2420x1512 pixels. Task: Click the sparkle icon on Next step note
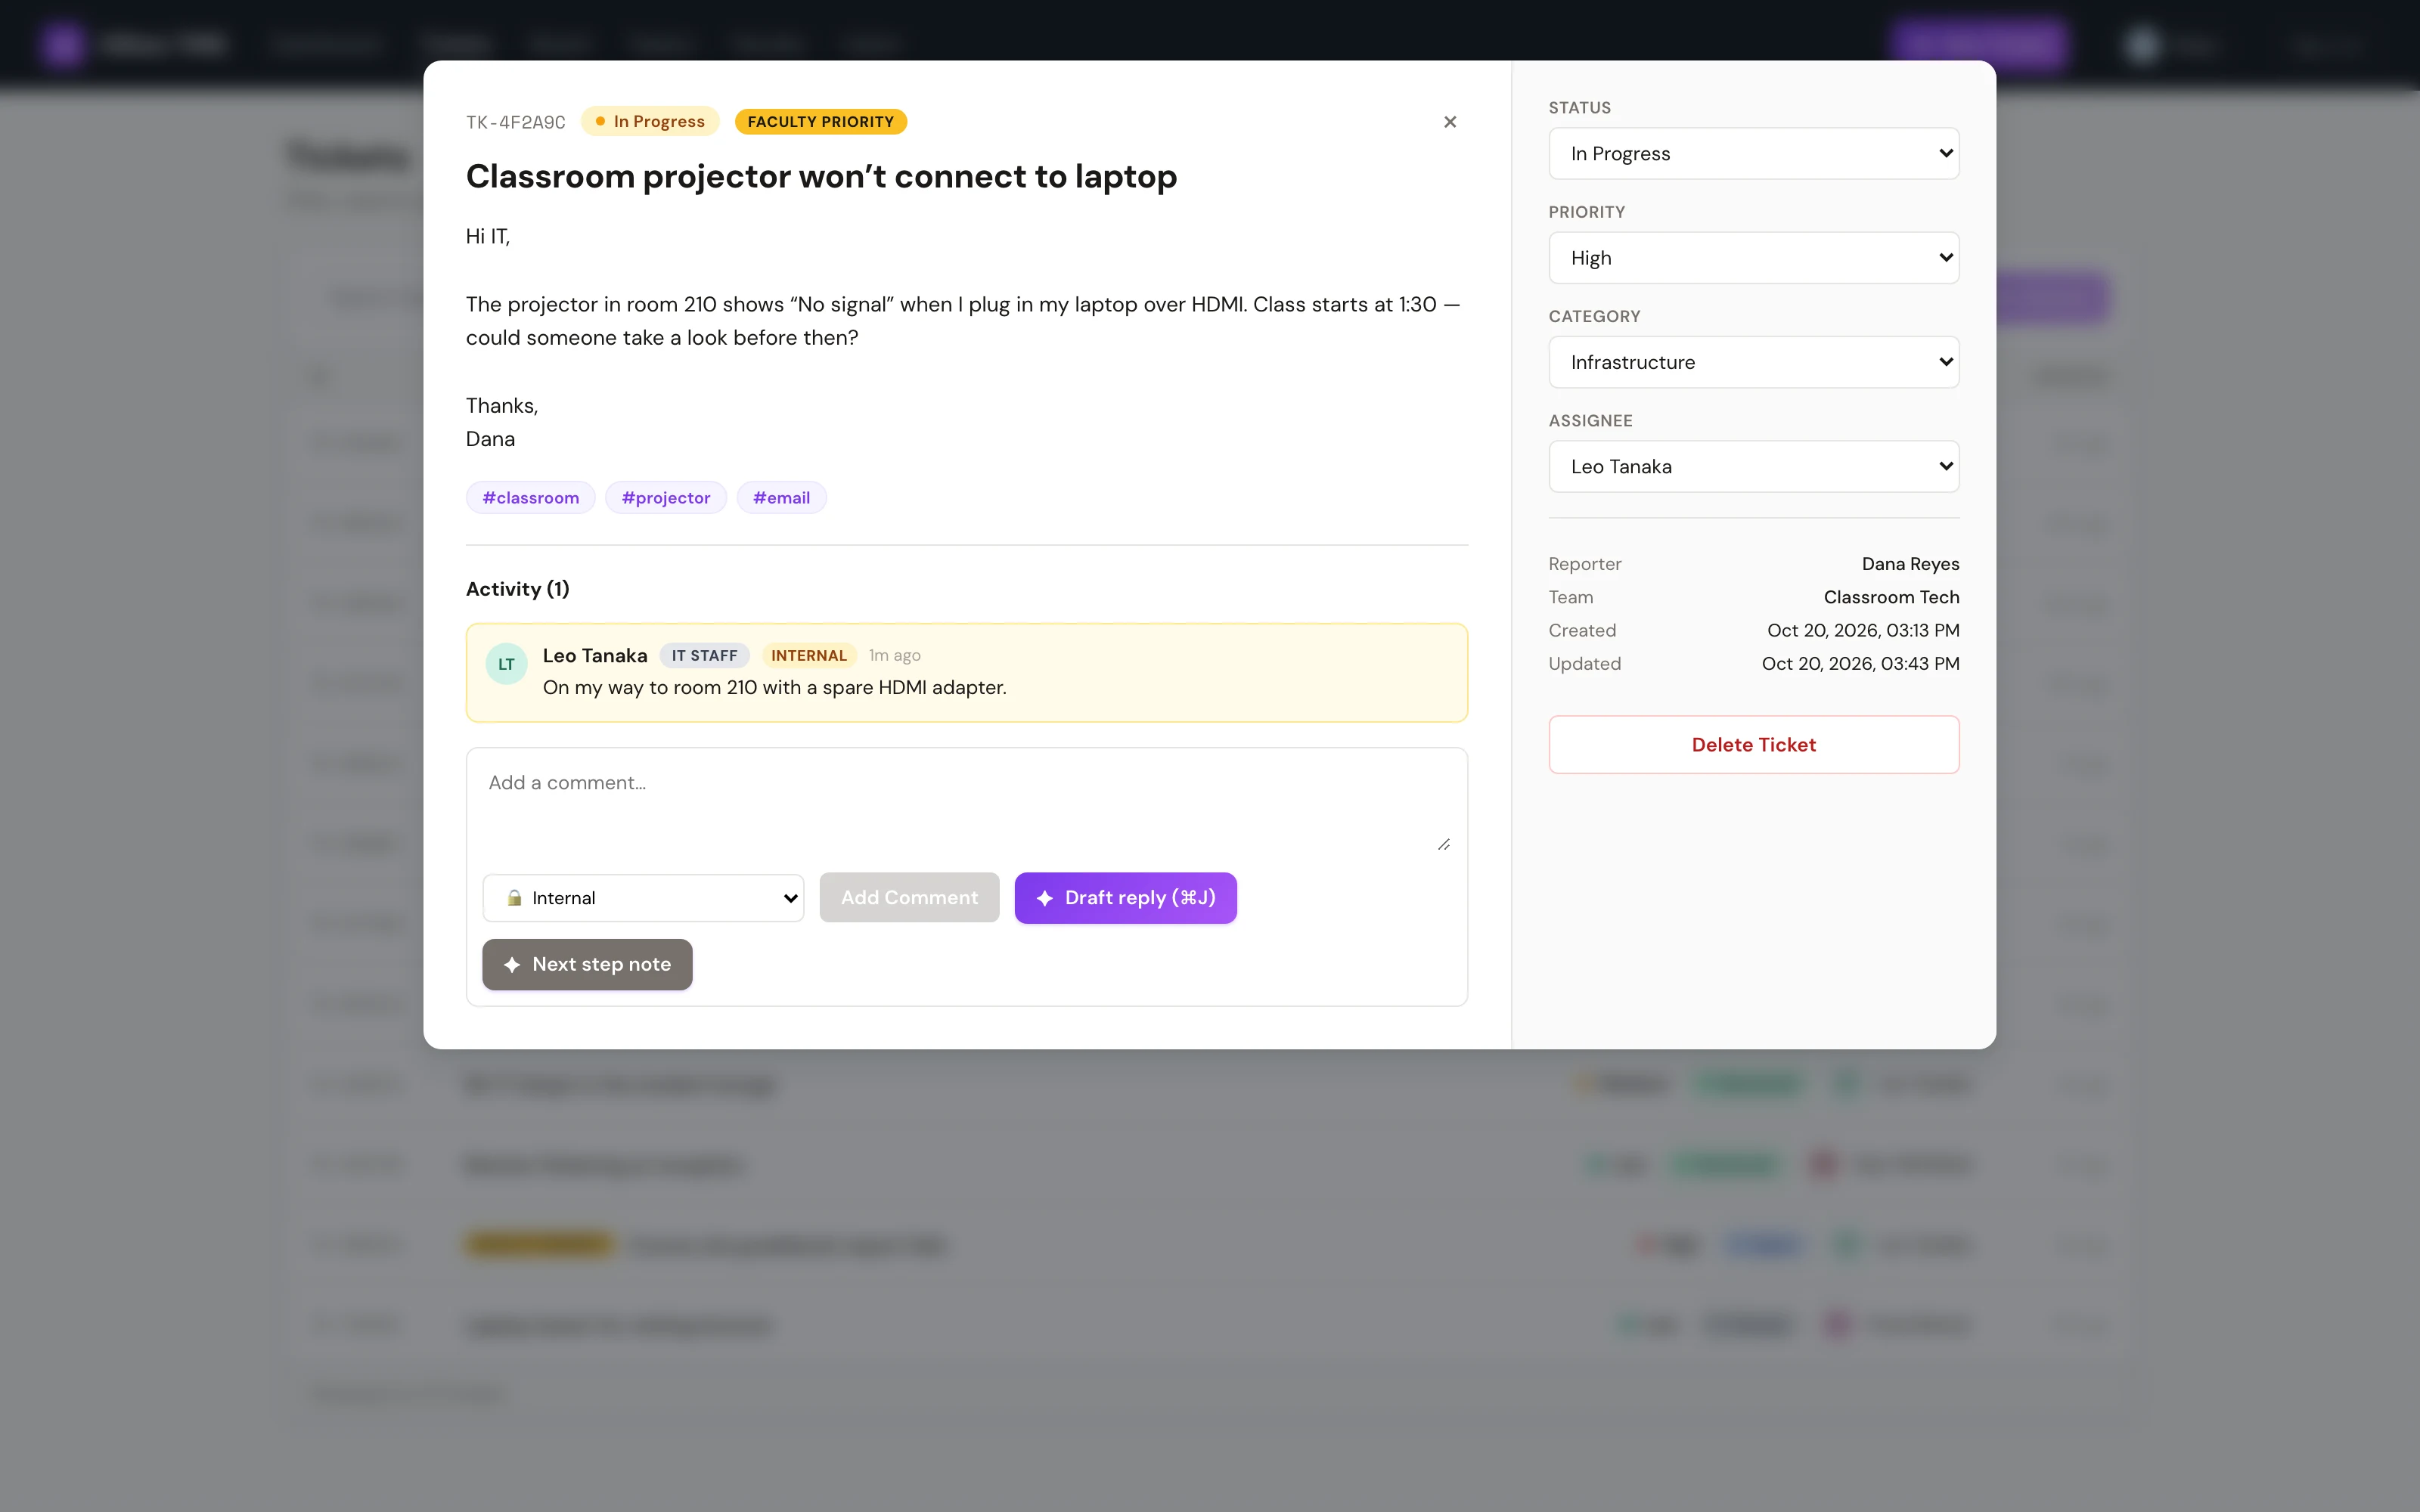point(512,965)
